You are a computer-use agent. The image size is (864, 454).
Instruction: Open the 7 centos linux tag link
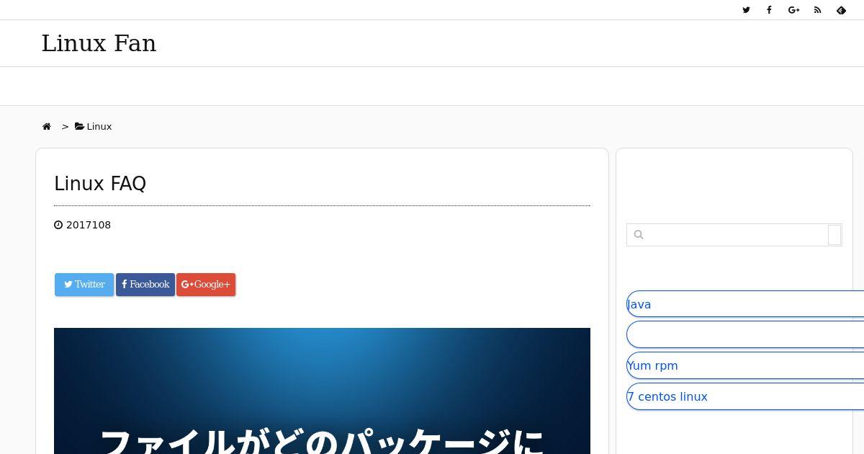(x=745, y=396)
